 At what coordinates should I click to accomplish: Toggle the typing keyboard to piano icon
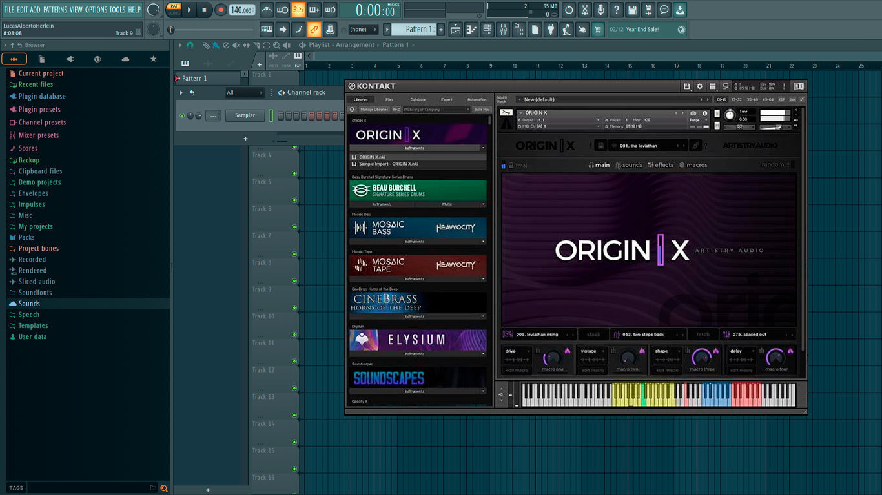[x=267, y=30]
